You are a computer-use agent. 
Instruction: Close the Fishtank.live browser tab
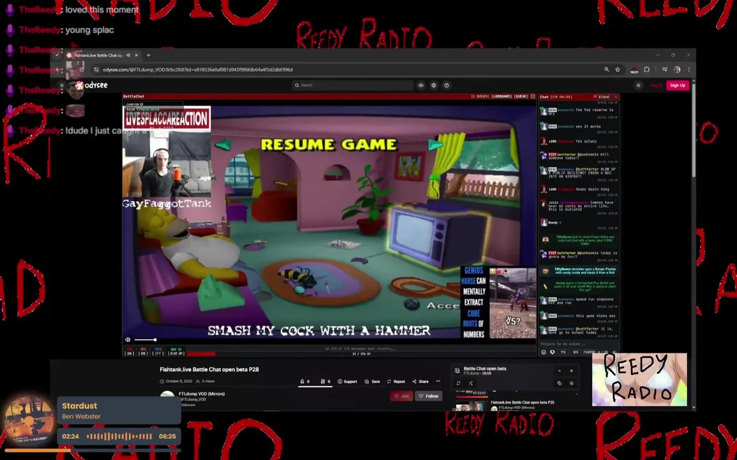click(x=136, y=55)
